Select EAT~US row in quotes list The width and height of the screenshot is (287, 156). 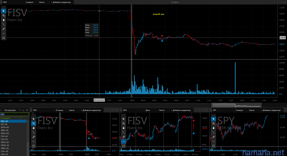(13, 124)
